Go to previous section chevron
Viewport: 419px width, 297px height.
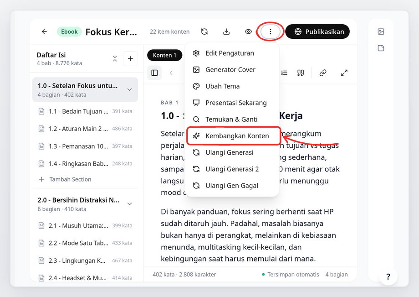171,73
